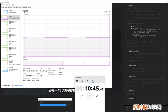Switch to the 服务 tab
Viewport: 168px width, 112px height.
(29, 7)
